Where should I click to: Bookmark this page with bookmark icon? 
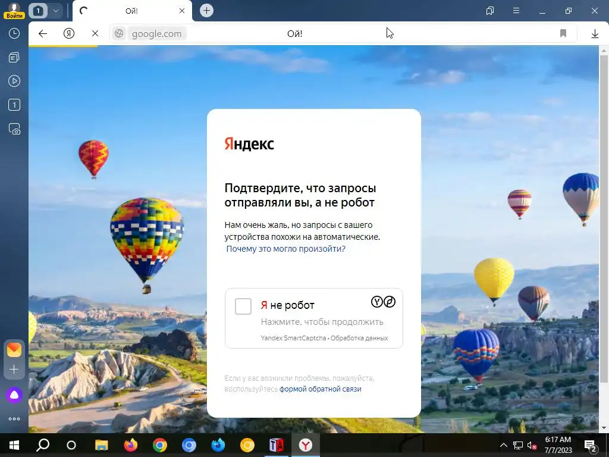pos(563,33)
